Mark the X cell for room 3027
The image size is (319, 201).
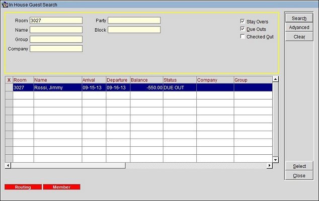pos(9,87)
